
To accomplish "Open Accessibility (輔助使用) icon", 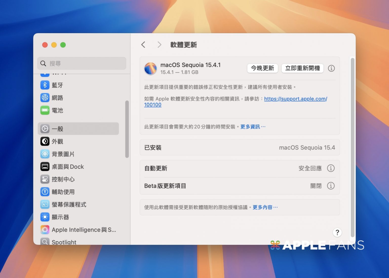I will point(45,192).
